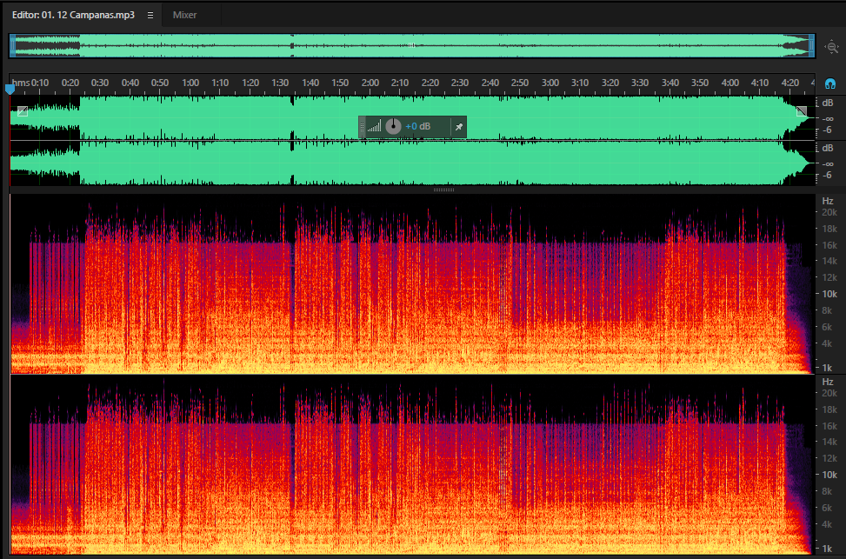Click the divider grip between waveform and spectrogram
Screen dimensions: 846x559
tap(443, 190)
